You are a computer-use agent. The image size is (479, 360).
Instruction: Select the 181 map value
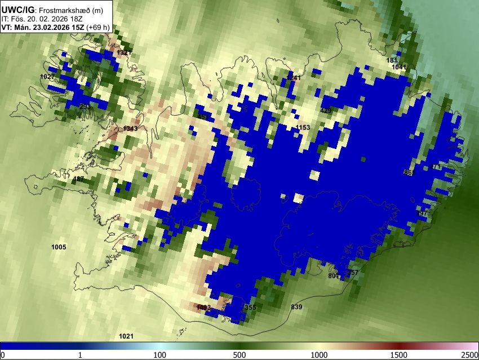(x=392, y=60)
